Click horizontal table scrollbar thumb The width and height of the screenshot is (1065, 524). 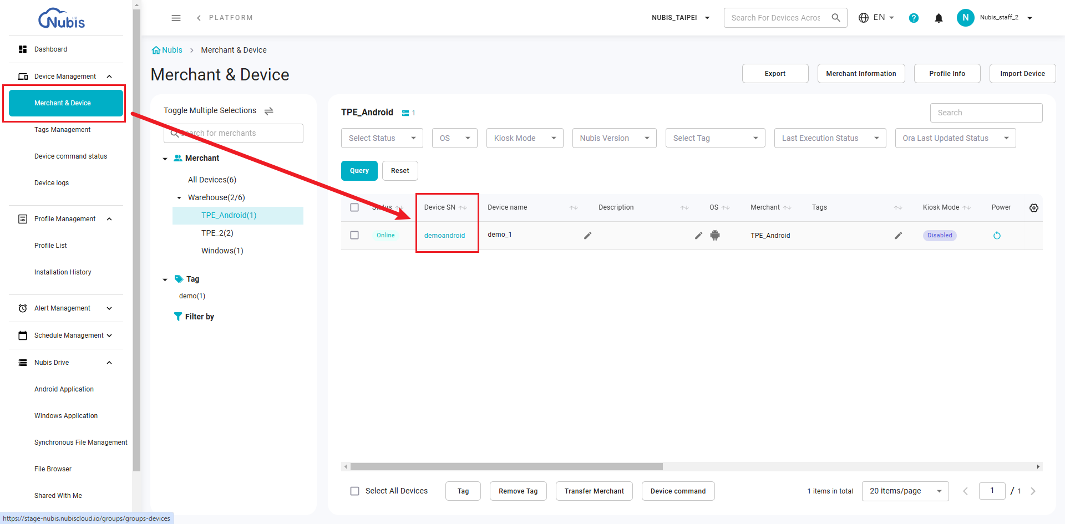coord(506,467)
